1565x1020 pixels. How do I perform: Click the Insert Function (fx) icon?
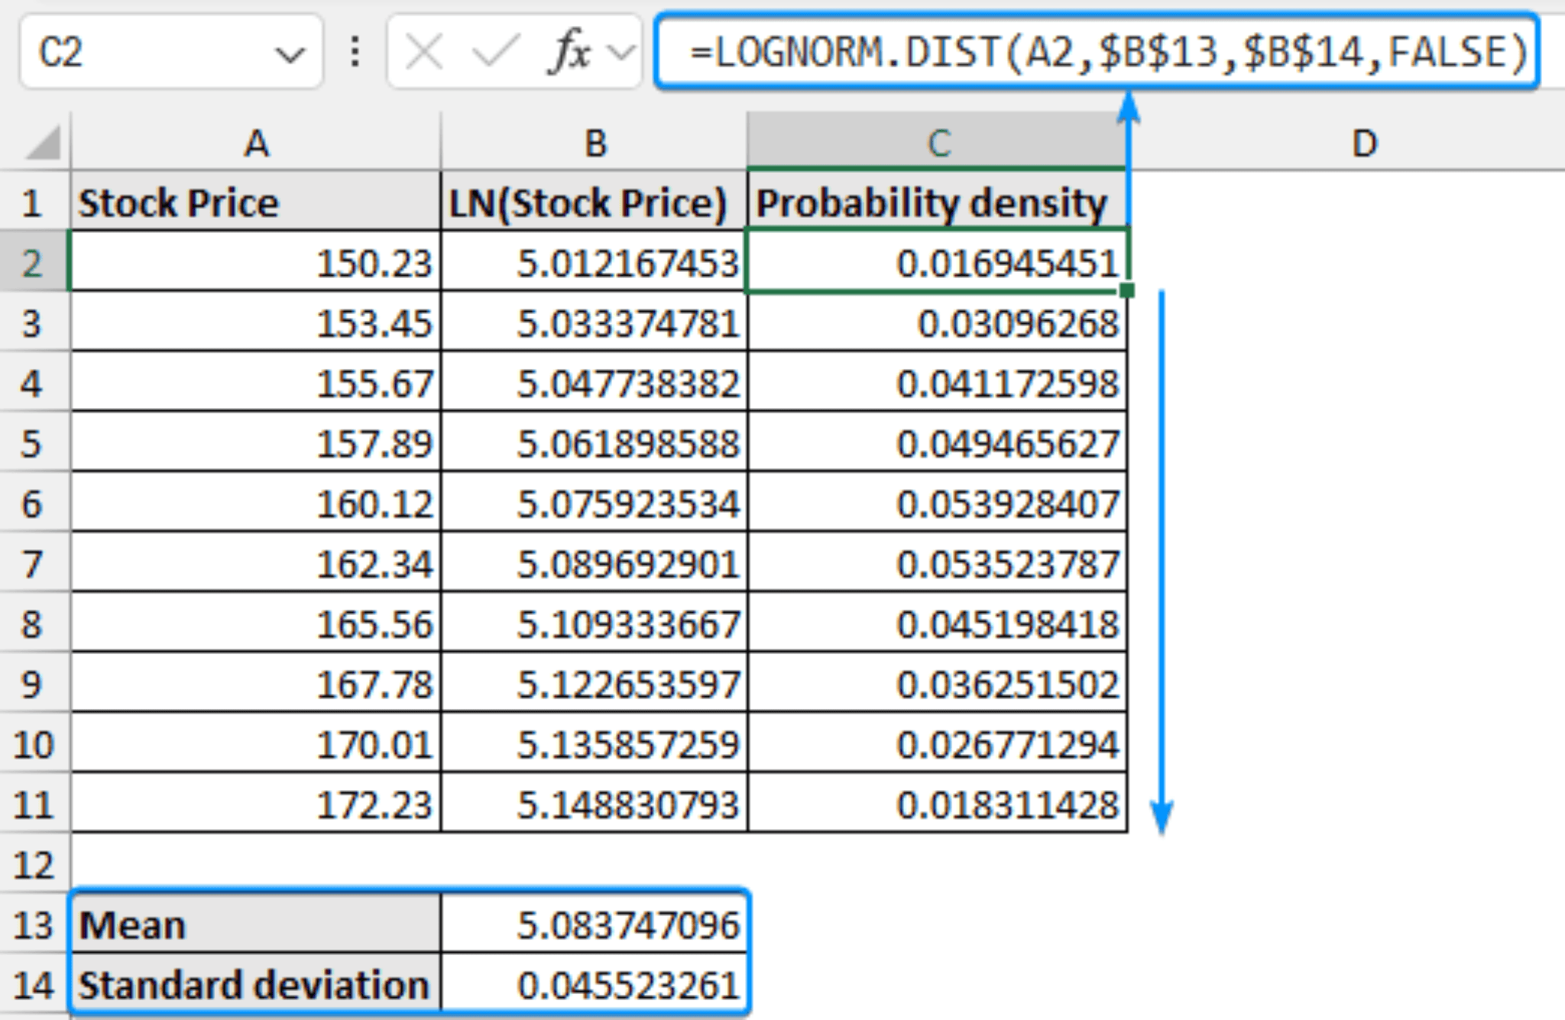(x=573, y=50)
